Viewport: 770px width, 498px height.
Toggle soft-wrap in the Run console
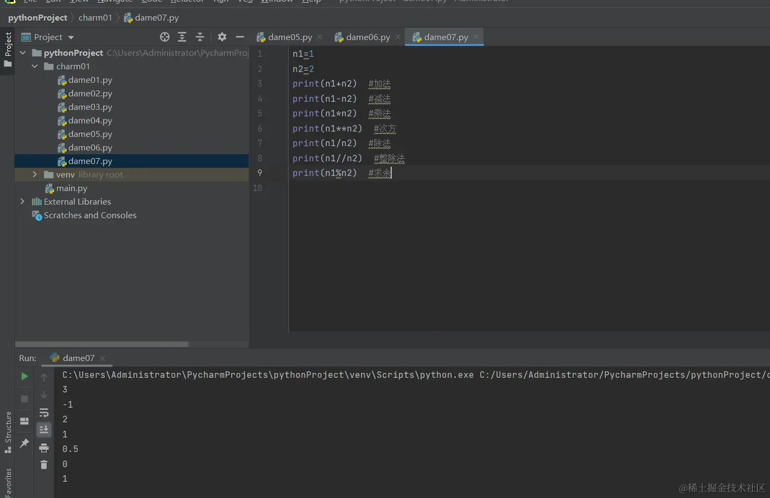[44, 412]
